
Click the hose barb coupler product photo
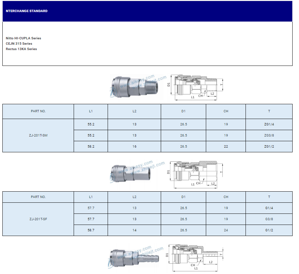tap(135, 258)
